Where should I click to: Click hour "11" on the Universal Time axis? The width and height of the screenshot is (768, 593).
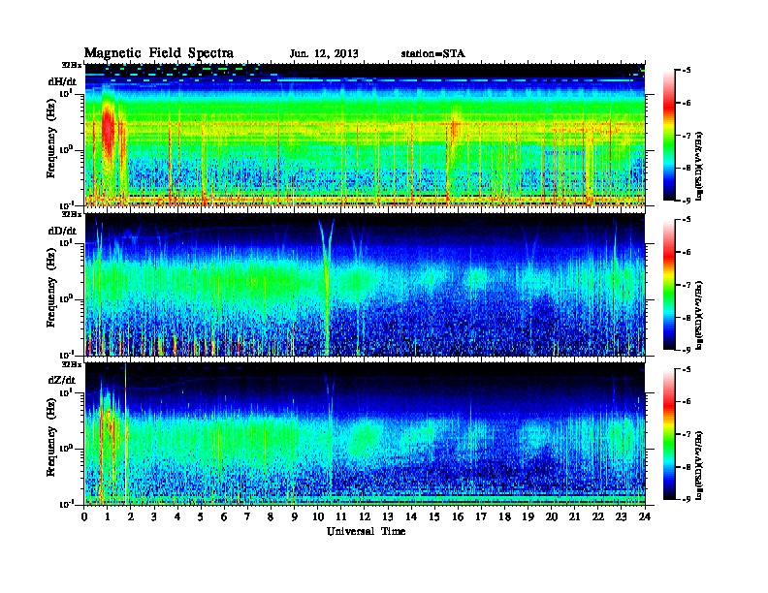click(x=341, y=516)
